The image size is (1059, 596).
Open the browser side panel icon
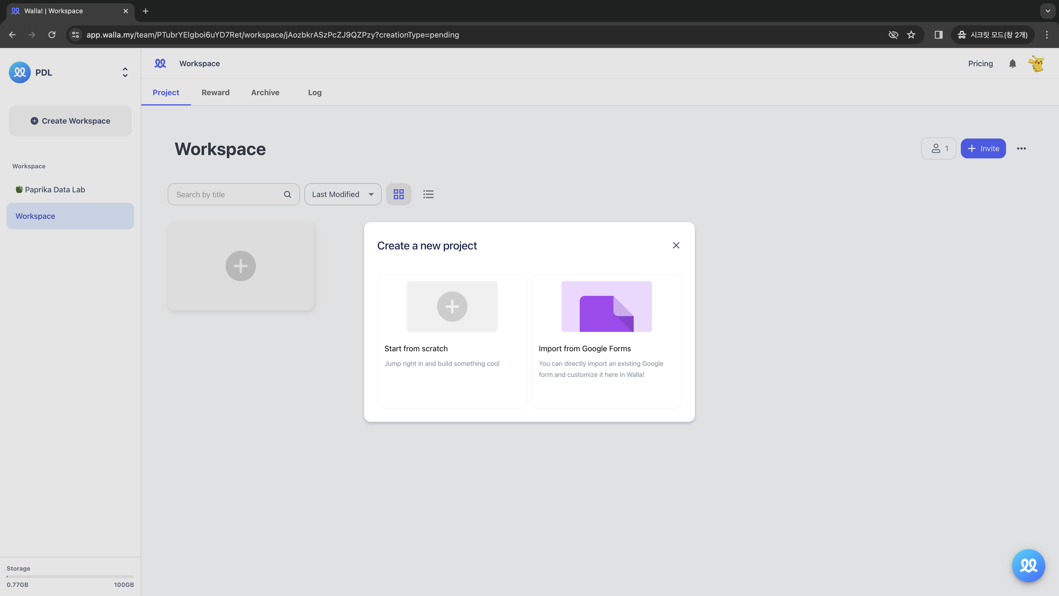[x=938, y=35]
